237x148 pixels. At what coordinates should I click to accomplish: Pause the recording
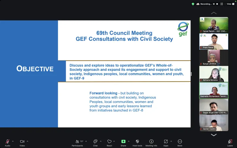click(x=214, y=4)
